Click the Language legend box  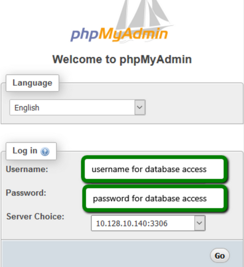[32, 83]
